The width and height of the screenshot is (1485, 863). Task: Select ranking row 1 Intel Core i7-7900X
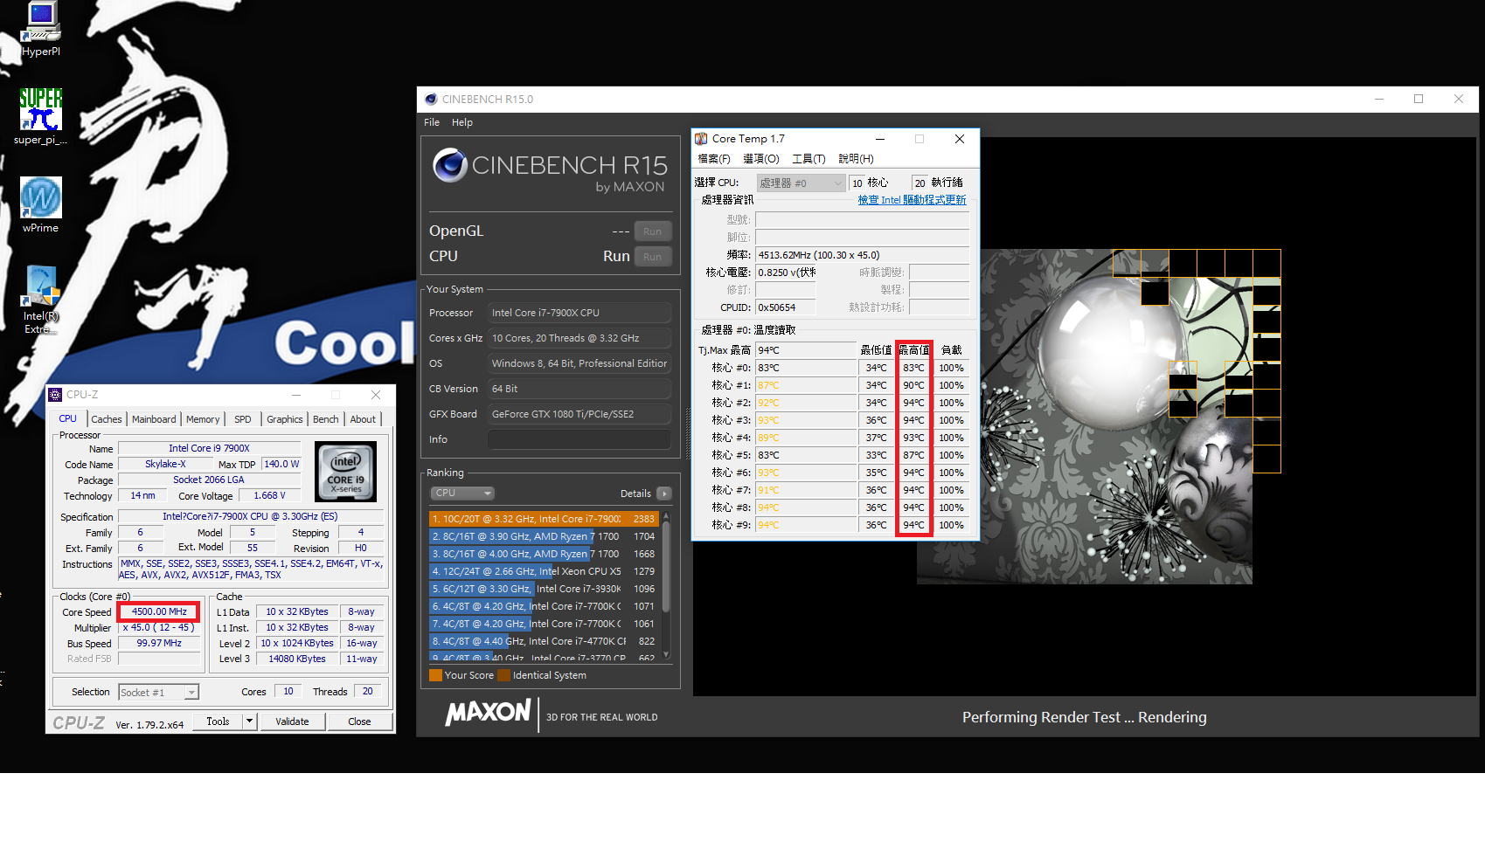[x=544, y=519]
